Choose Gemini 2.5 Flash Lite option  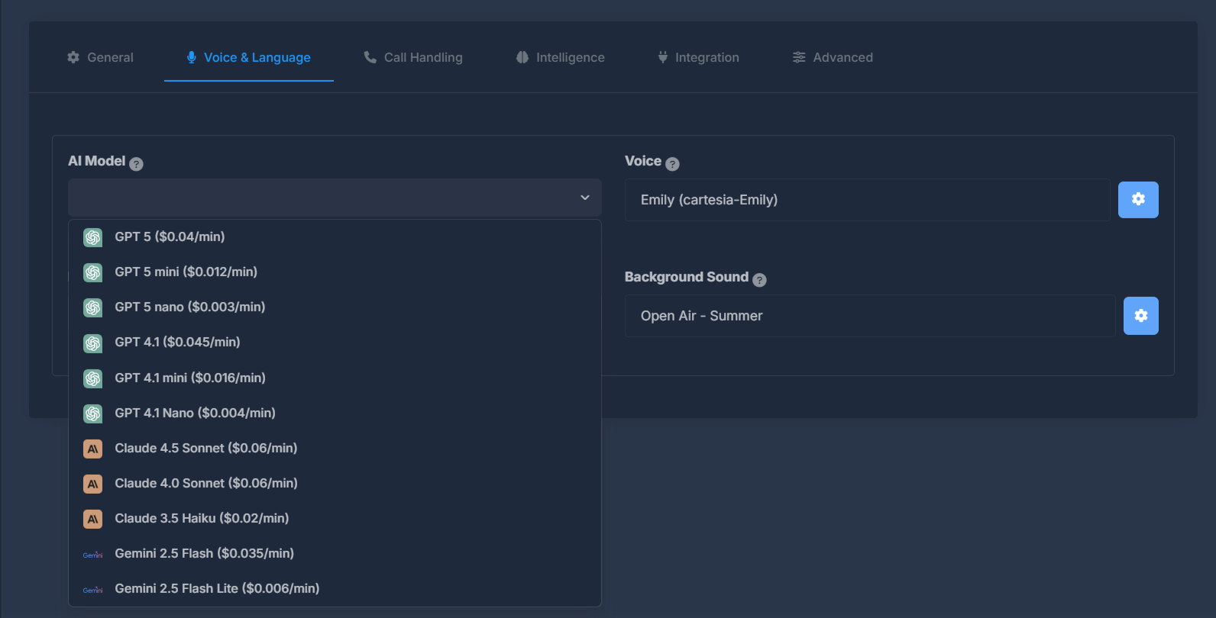pyautogui.click(x=335, y=589)
